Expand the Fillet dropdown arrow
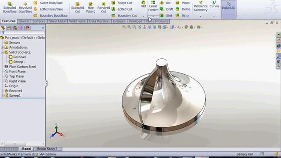Image resolution: width=281 pixels, height=158 pixels. click(x=143, y=17)
